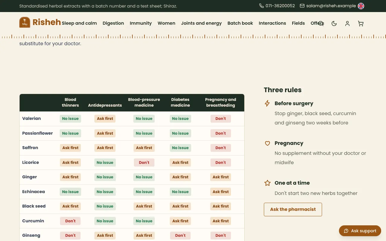The image size is (386, 241).
Task: Open Joints and energy menu
Action: coord(201,23)
